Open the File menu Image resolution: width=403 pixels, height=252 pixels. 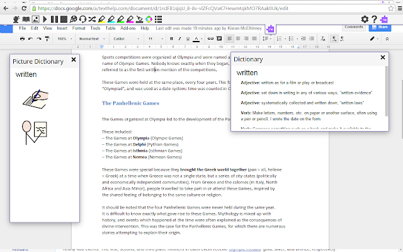(23, 28)
